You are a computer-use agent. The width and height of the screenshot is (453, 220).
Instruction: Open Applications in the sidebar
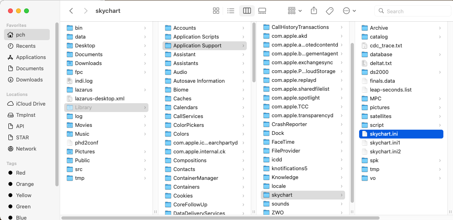coord(31,57)
